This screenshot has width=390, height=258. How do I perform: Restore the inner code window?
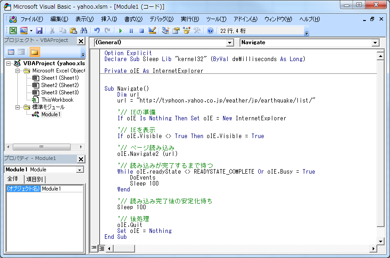(372, 19)
